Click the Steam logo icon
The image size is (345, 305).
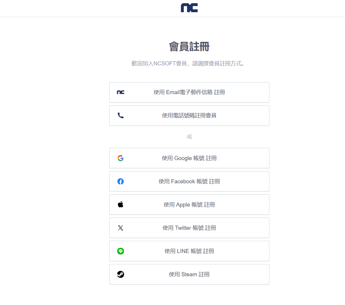point(120,274)
